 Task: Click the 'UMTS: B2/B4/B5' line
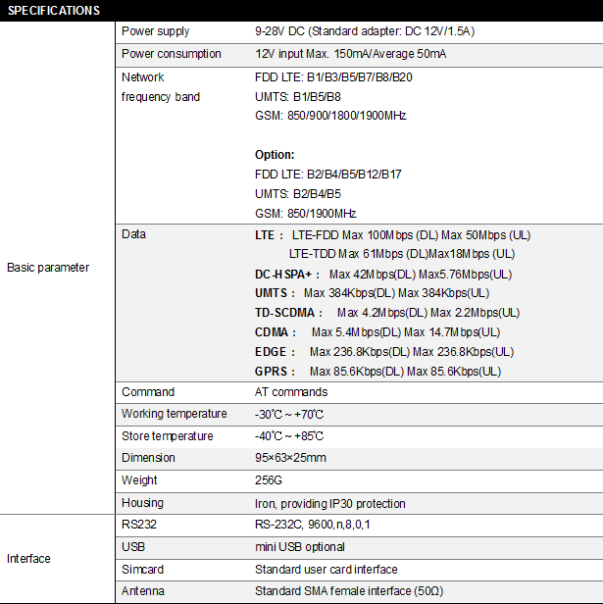[x=298, y=194]
